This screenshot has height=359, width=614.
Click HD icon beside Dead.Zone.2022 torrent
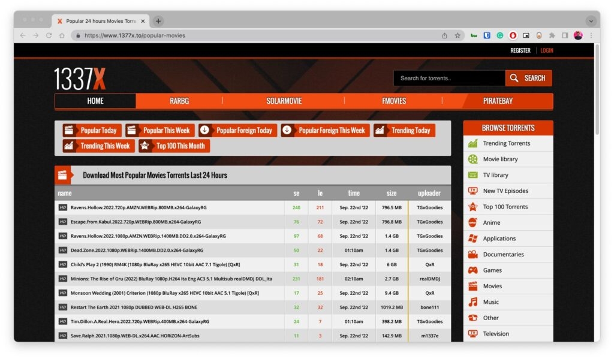click(62, 250)
